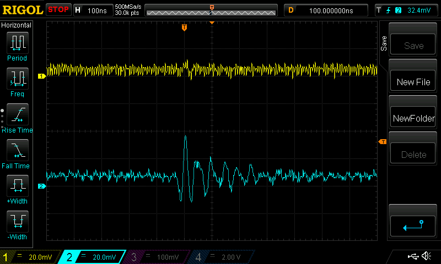Screen dimensions: 441x264
Task: Click the 500MSa/s sample rate readout
Action: (x=128, y=7)
